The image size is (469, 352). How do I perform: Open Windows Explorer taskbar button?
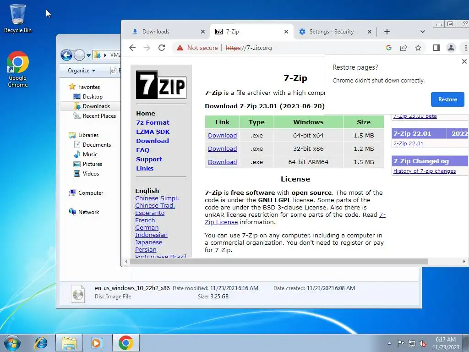click(69, 343)
